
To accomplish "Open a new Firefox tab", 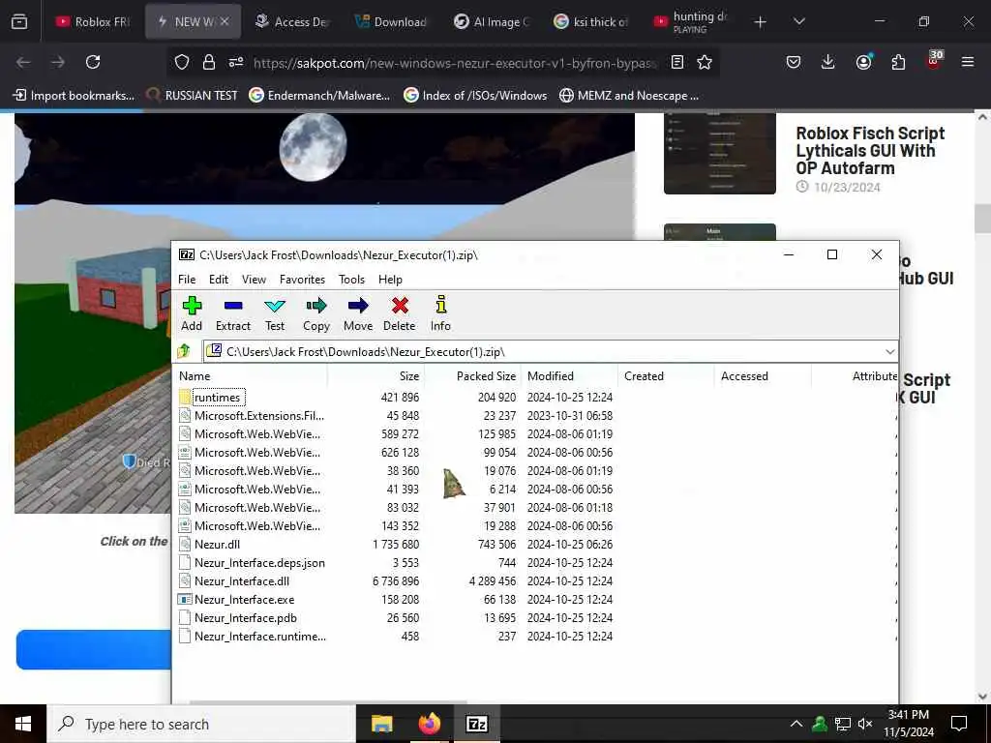I will pyautogui.click(x=761, y=22).
